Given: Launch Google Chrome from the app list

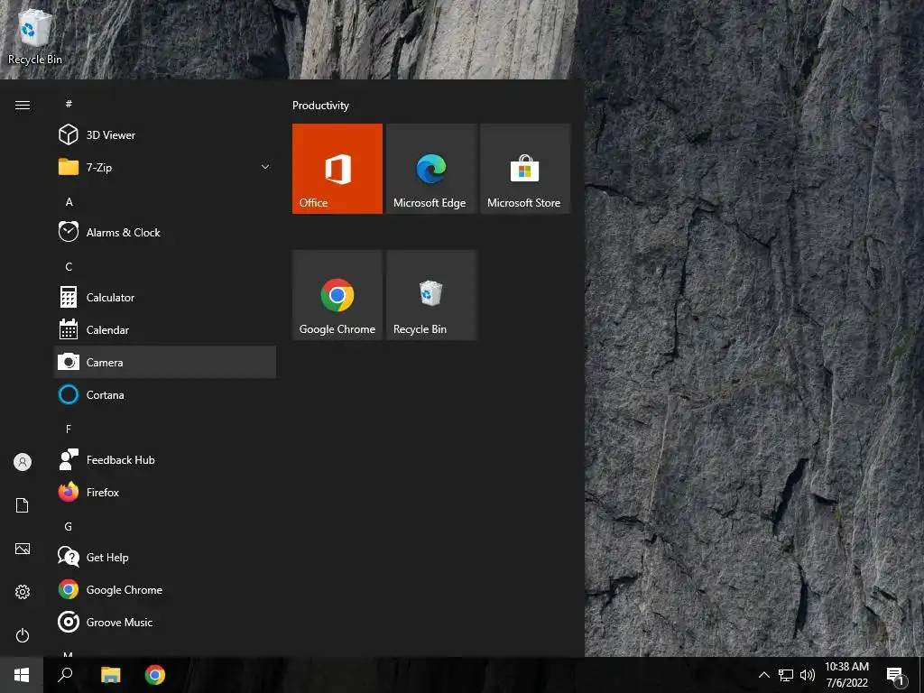Looking at the screenshot, I should point(165,589).
